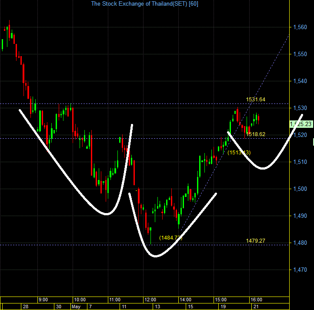Click the date label 13

tap(157, 307)
